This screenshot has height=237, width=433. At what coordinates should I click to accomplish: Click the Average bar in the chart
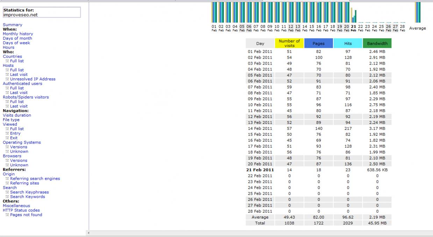pos(418,12)
